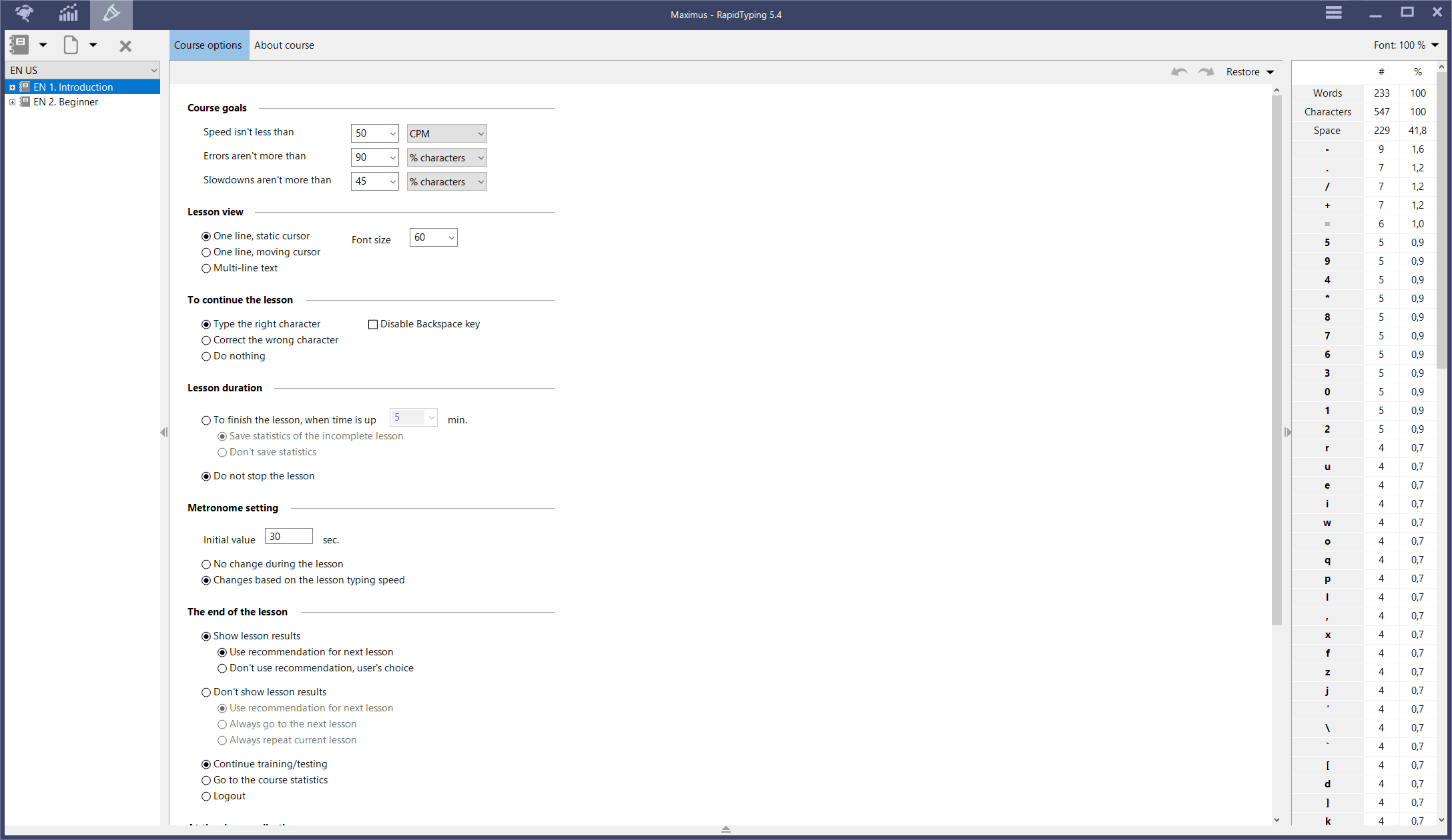Viewport: 1452px width, 840px height.
Task: Open the Font: 100 % zoom menu
Action: (1405, 45)
